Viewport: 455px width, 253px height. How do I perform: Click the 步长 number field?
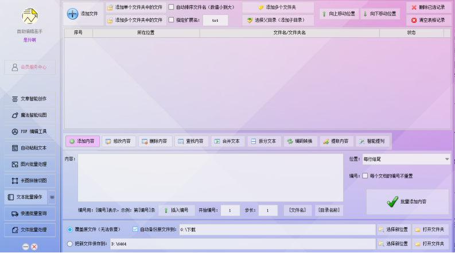point(268,211)
